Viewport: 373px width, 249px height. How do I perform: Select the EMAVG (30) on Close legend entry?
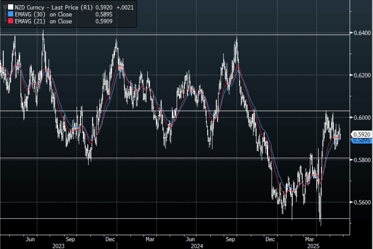tap(43, 14)
